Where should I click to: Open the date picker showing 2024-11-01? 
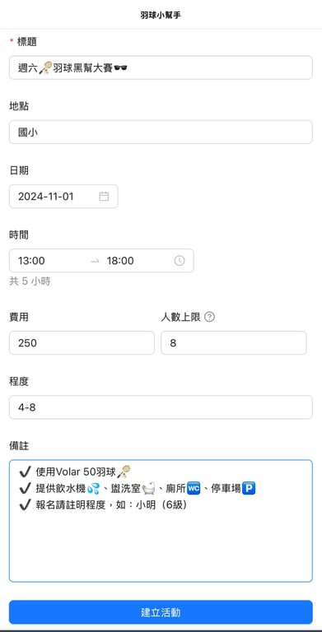(63, 197)
